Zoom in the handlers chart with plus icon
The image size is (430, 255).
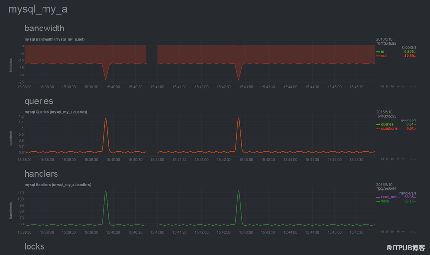pos(398,232)
